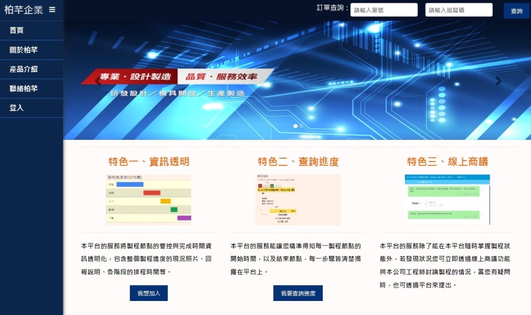Open the Gantt chart thumbnail under 資訊透明
This screenshot has height=315, width=531.
148,199
